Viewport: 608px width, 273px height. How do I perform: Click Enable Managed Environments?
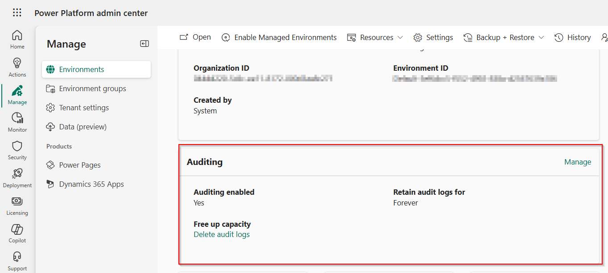[279, 37]
